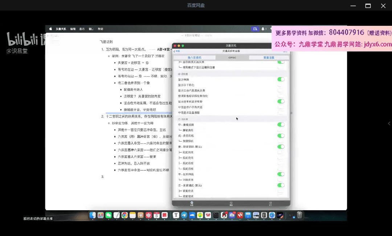Click the Apple logo in the menu bar
Screen dimensions: 392x236
point(50,29)
